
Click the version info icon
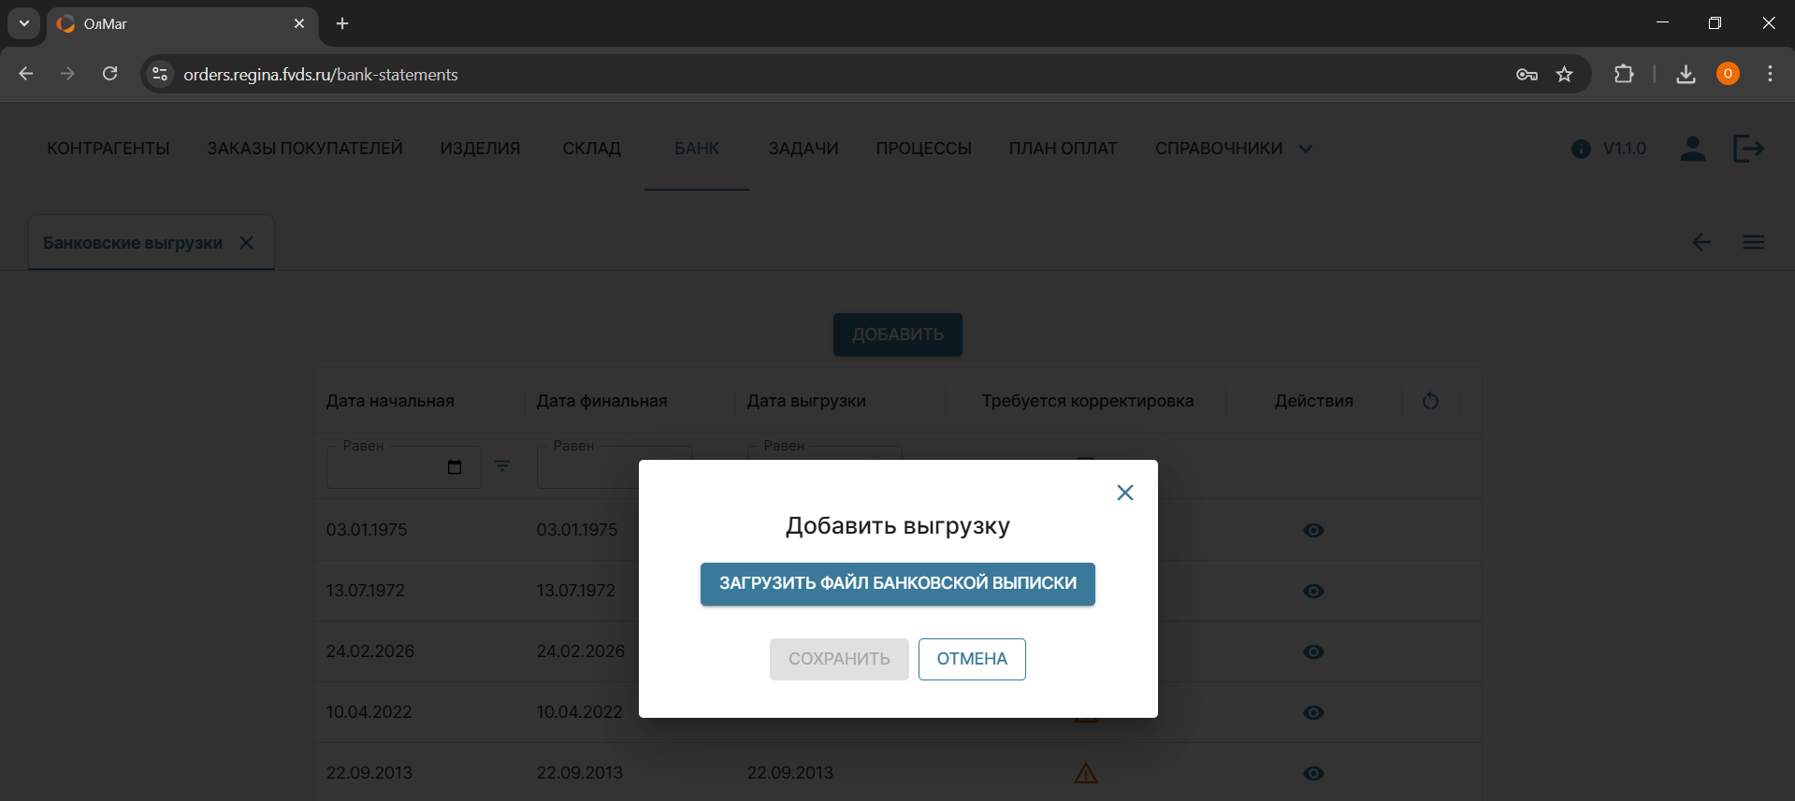pos(1581,149)
